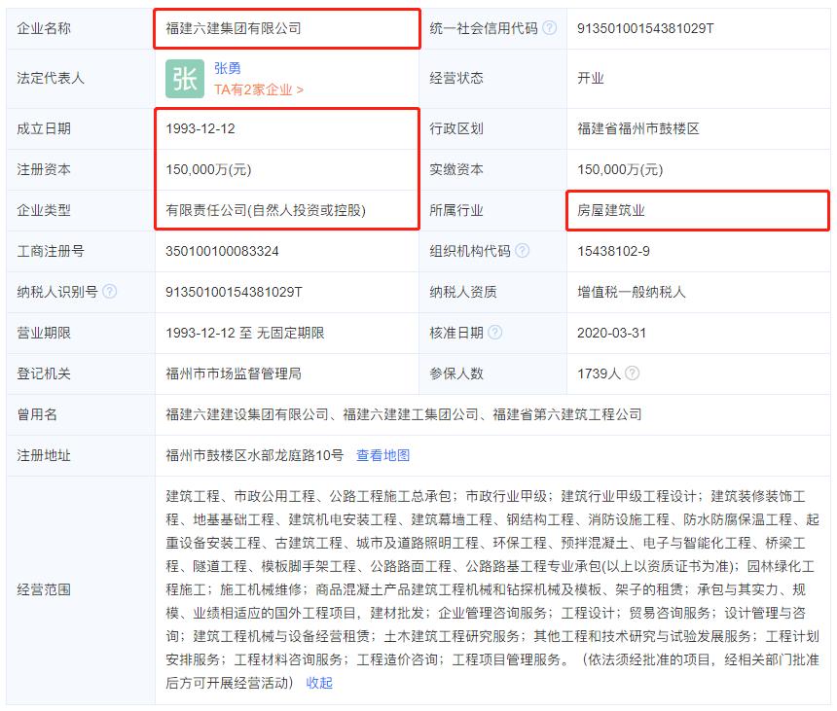837x711 pixels.
Task: Click the 经营范围 label
Action: (x=44, y=589)
